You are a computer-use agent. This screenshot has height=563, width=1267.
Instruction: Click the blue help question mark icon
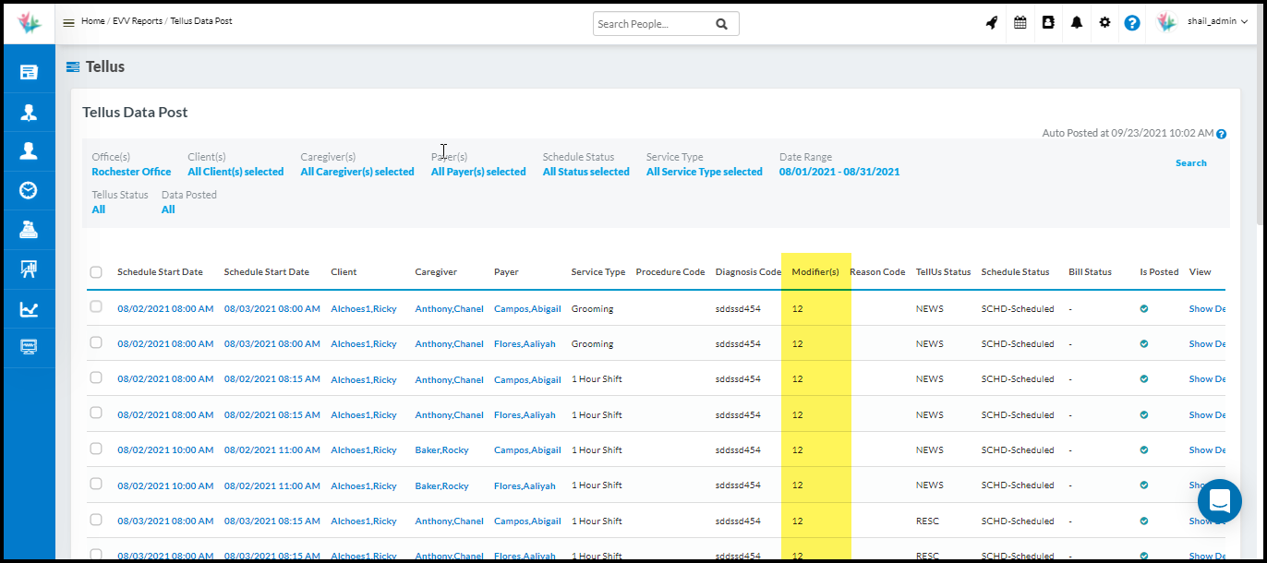pyautogui.click(x=1132, y=23)
